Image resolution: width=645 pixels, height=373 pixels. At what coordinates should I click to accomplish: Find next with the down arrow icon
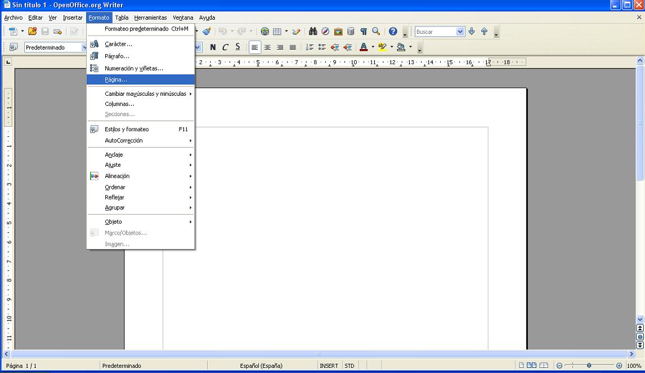tap(472, 32)
